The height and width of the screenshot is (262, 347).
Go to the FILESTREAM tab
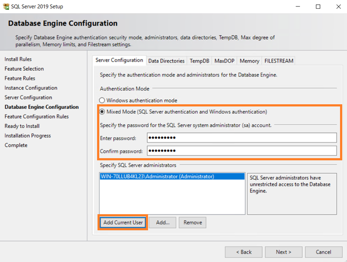point(279,61)
